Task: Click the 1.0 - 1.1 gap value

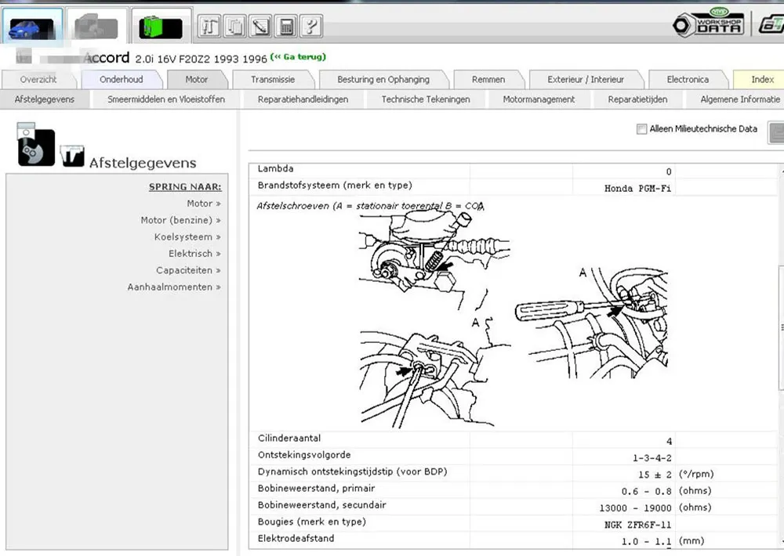Action: pyautogui.click(x=647, y=542)
